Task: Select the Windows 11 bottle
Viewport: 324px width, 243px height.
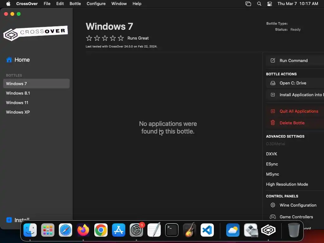Action: 36,103
